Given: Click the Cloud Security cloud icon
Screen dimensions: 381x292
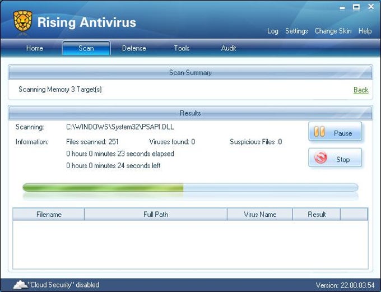Looking at the screenshot, I should tap(20, 285).
